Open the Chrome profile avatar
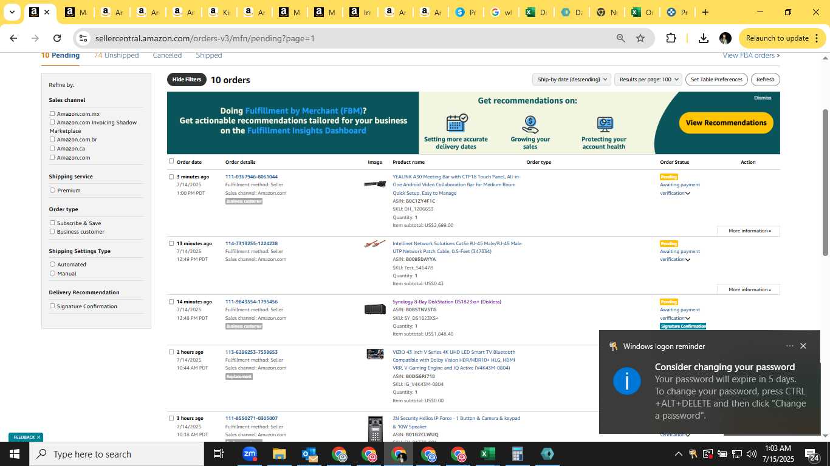830x466 pixels. tap(725, 38)
